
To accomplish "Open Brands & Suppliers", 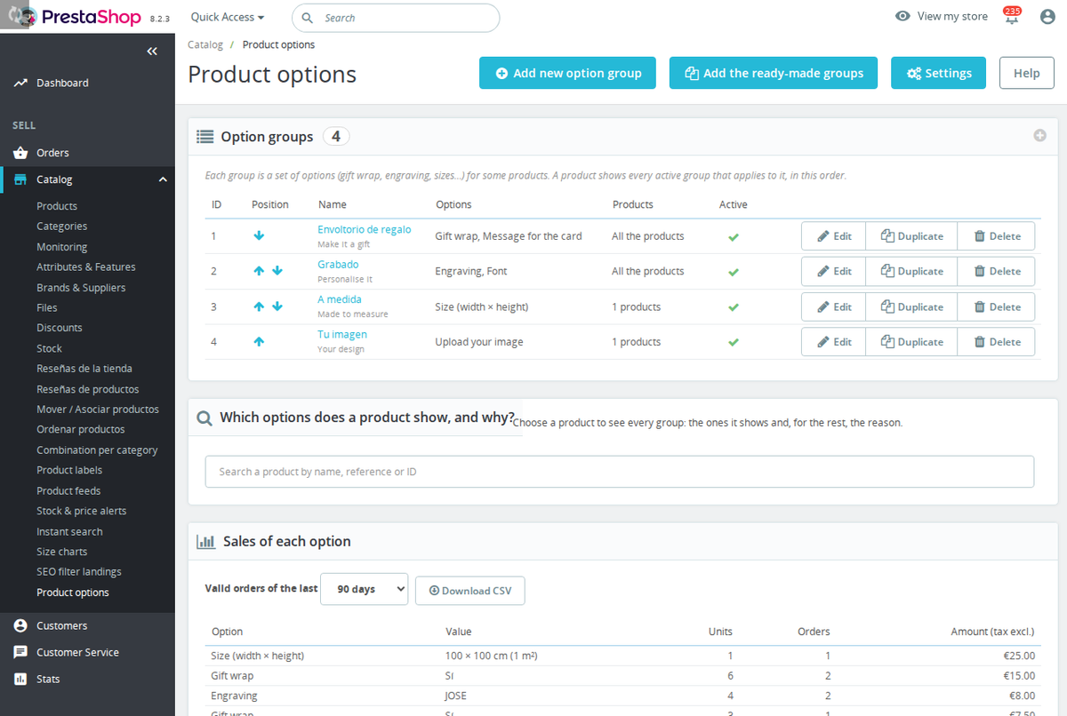I will [x=81, y=288].
